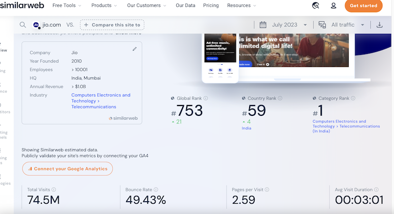Click the download report icon
Screen dimensions: 394x214
pos(379,25)
